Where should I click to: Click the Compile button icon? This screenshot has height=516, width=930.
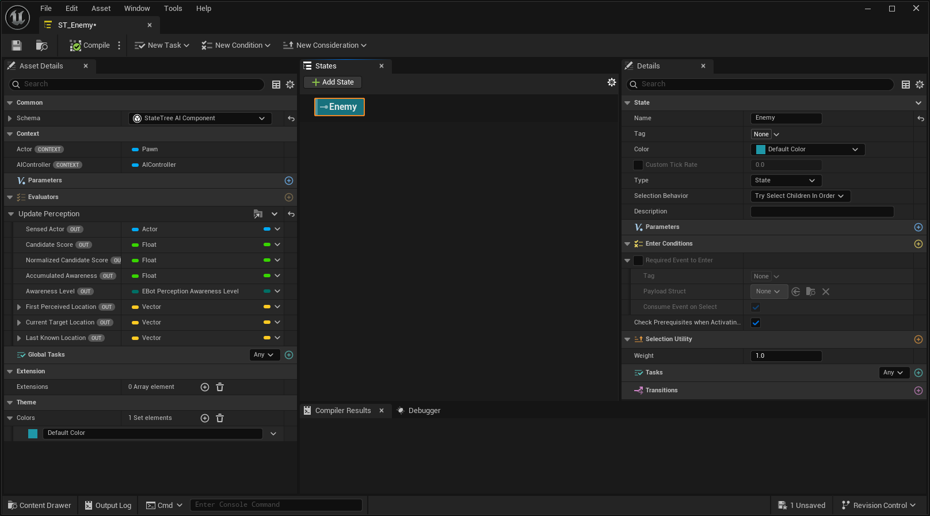pyautogui.click(x=75, y=45)
